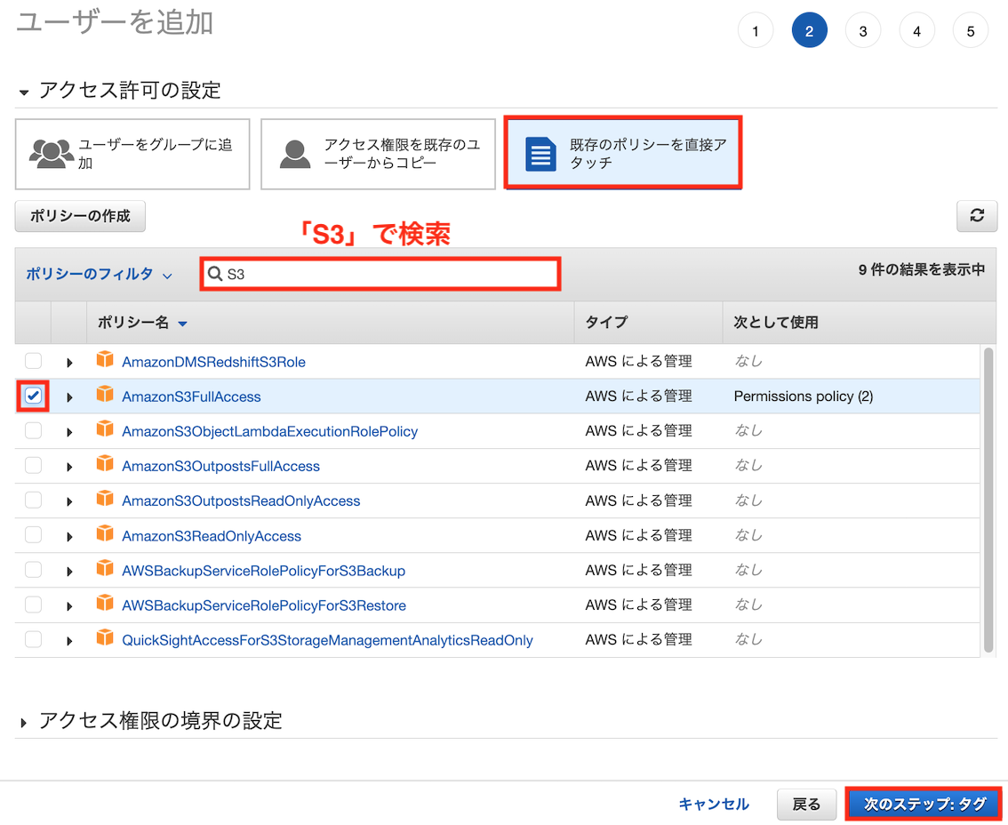Click the policy icon beside AmazonS3ReadOnlyAccess
1008x825 pixels.
[x=105, y=535]
